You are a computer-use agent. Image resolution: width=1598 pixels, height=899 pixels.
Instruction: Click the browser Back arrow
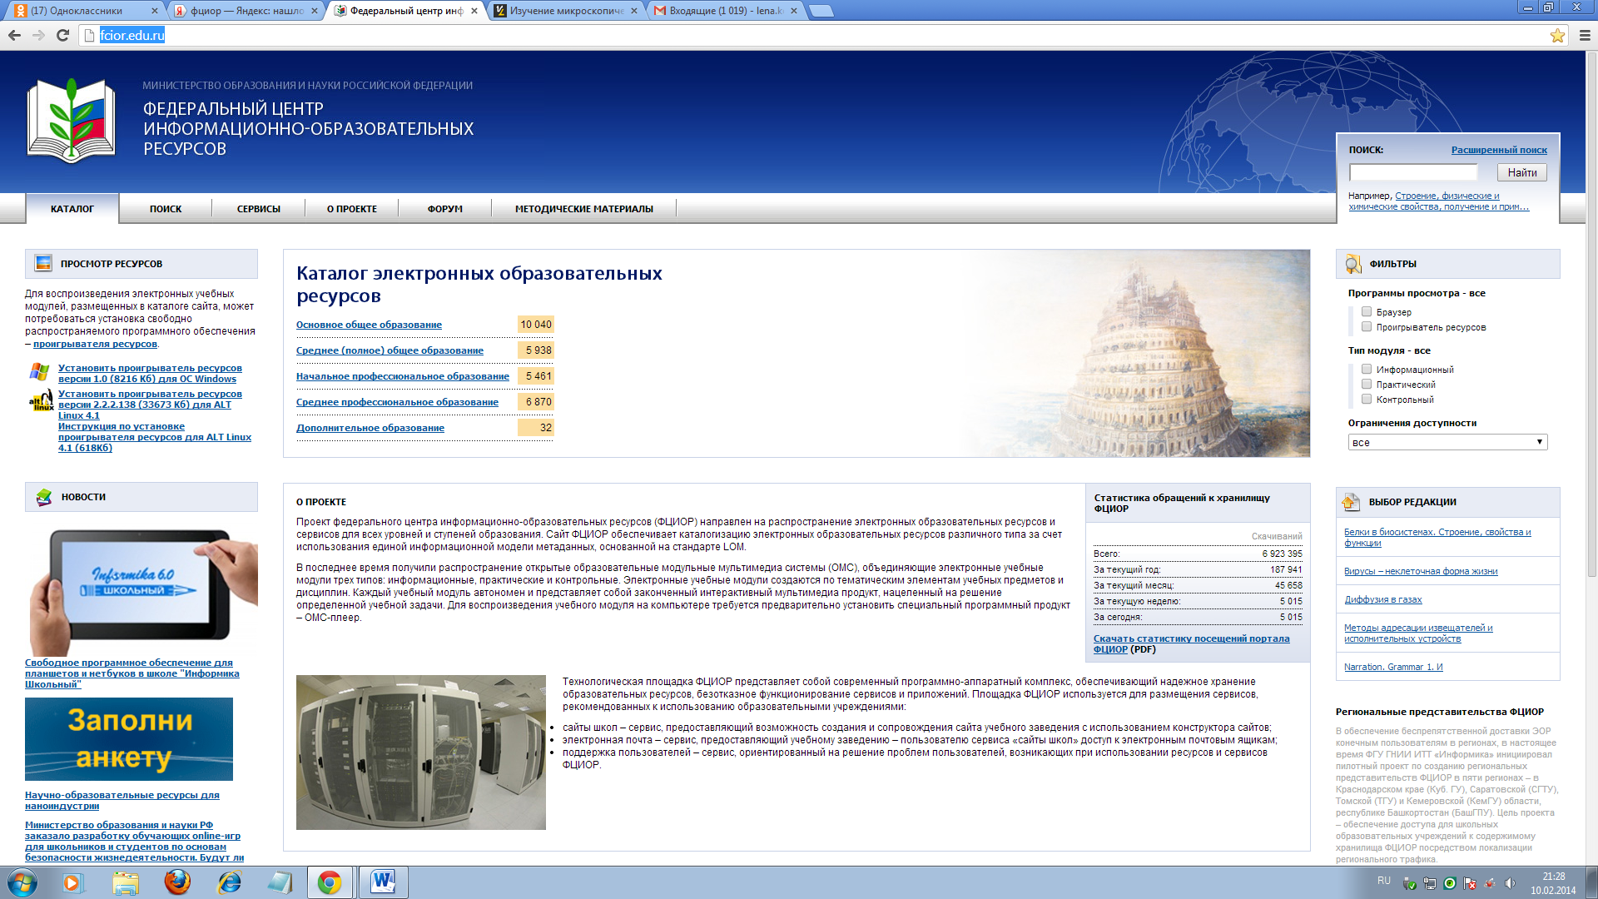click(x=14, y=35)
